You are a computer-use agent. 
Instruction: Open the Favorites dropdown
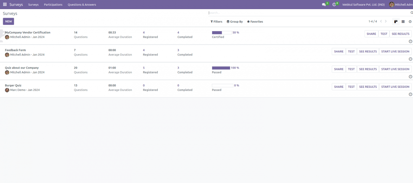(x=255, y=21)
